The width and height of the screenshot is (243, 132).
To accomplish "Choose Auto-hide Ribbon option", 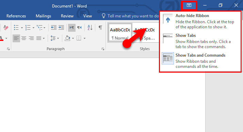I will tap(200, 21).
